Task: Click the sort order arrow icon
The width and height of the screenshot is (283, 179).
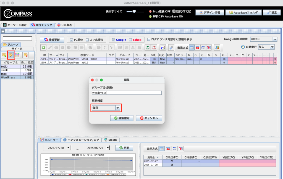Action: [x=217, y=48]
